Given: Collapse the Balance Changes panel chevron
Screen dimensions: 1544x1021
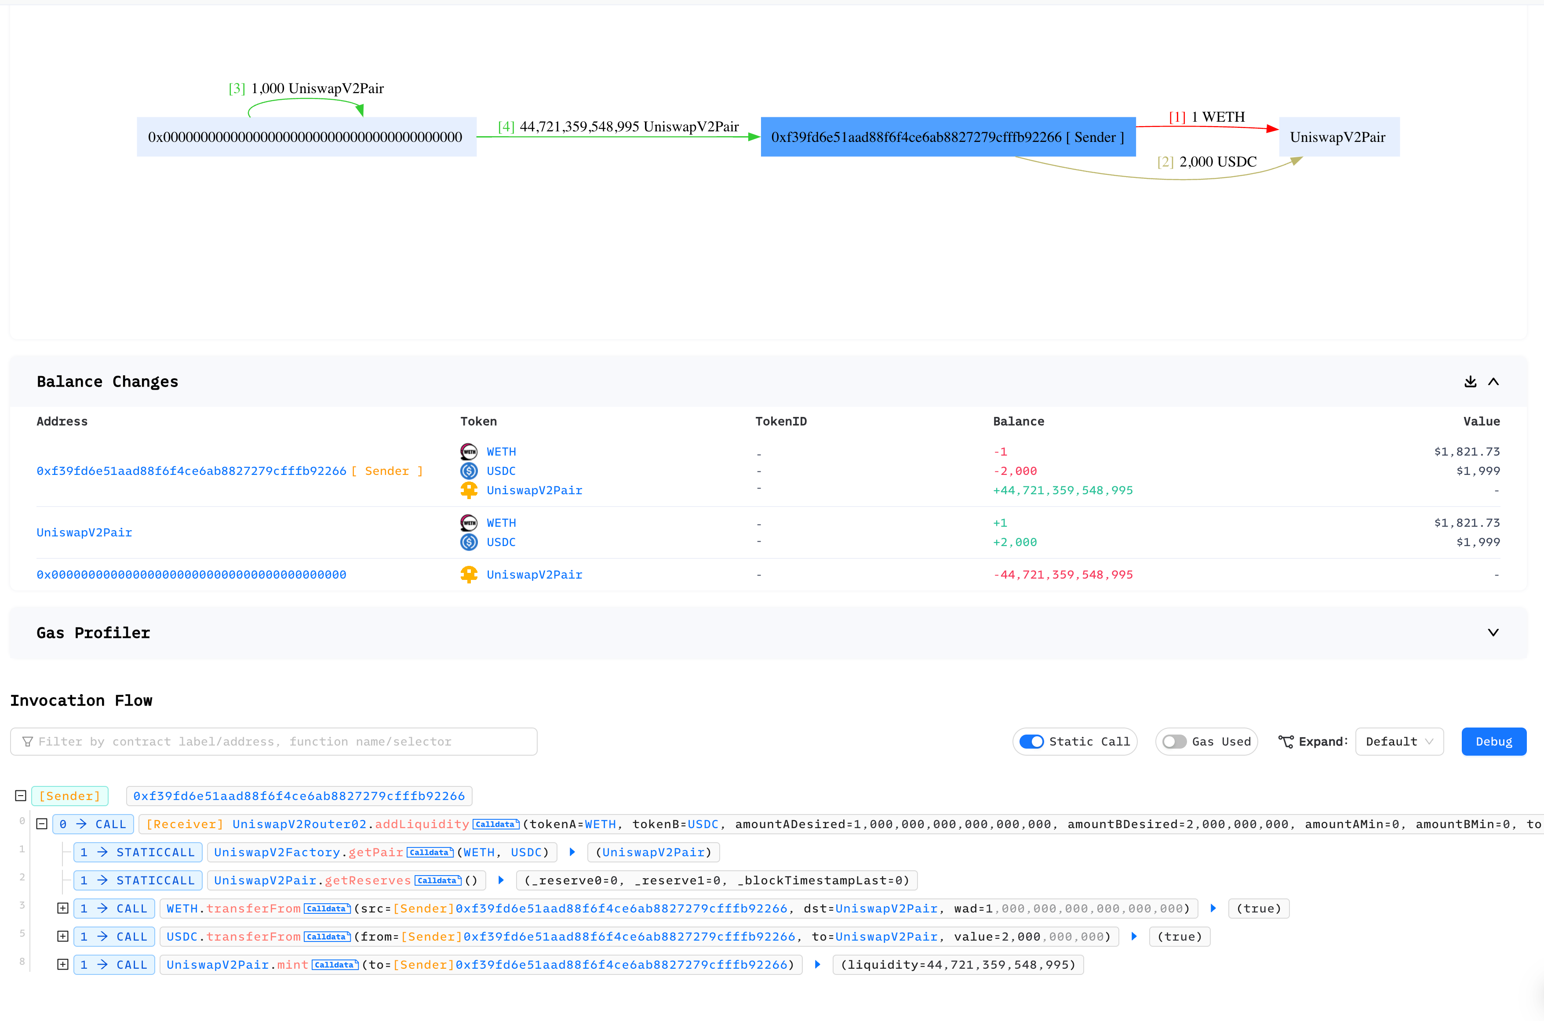Looking at the screenshot, I should [1493, 382].
